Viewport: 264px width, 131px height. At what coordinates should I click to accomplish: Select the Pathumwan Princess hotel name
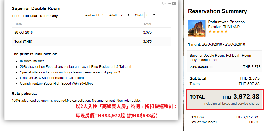point(227,22)
